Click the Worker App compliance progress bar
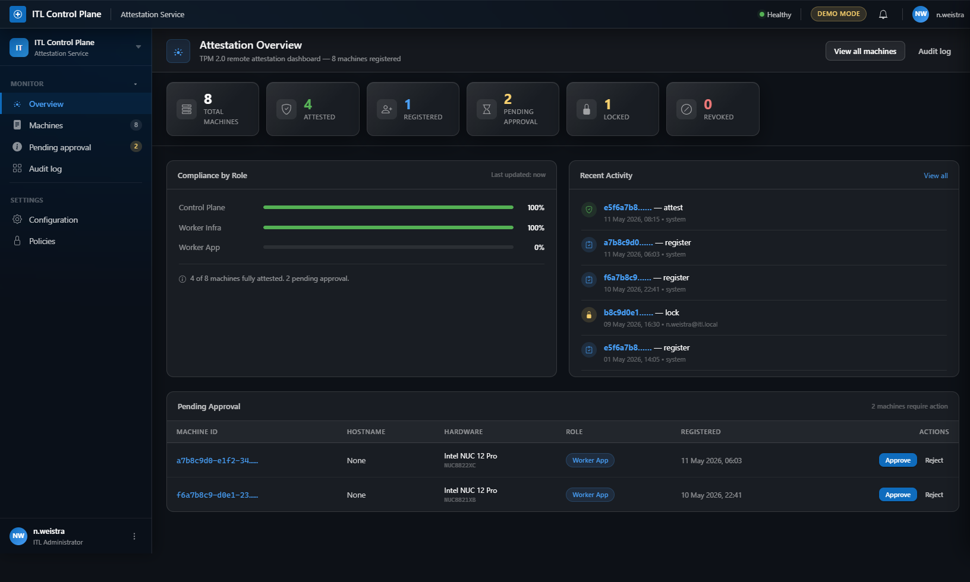This screenshot has height=582, width=970. [388, 247]
